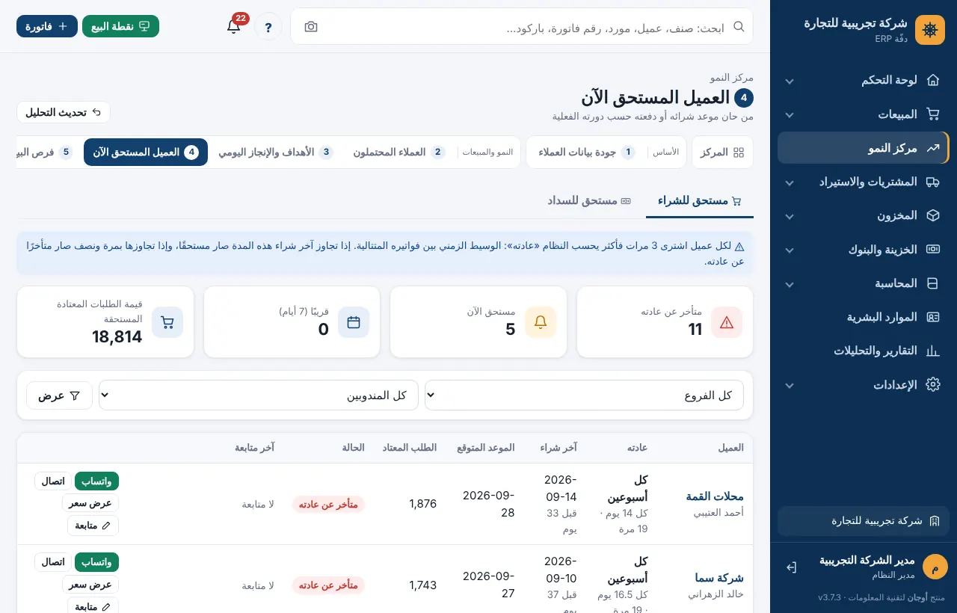Open the notifications bell showing 22
957x613 pixels.
[234, 26]
